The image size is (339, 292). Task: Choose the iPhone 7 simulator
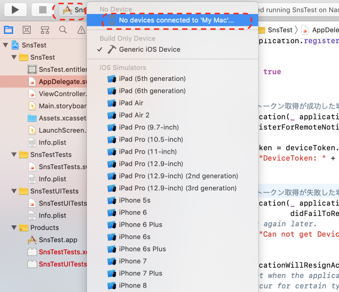(172, 261)
